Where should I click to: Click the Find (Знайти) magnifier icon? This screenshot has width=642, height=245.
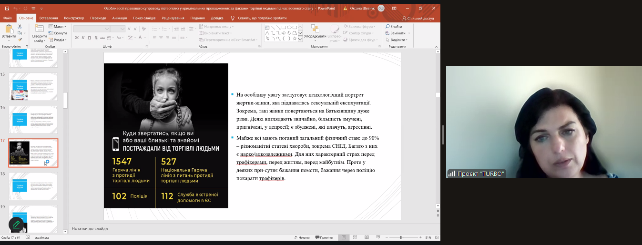[387, 27]
